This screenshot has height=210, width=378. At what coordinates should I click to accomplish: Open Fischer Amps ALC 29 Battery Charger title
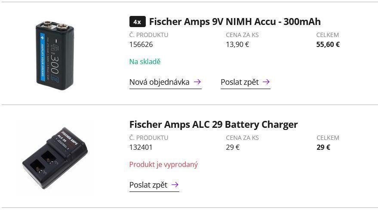pos(213,124)
